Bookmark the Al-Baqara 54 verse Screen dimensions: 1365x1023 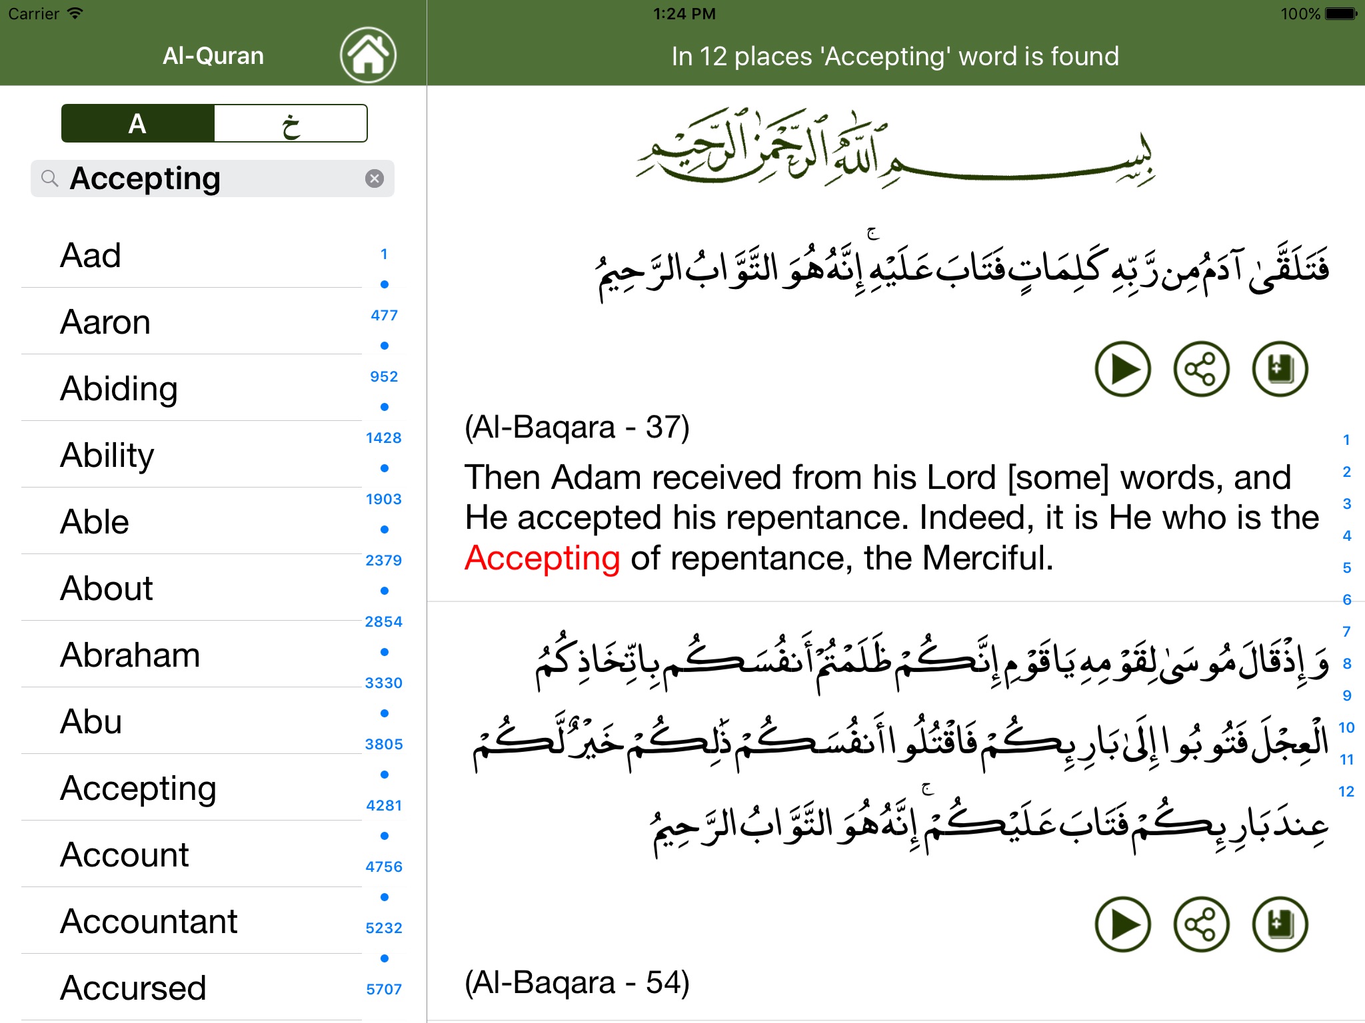[1280, 924]
